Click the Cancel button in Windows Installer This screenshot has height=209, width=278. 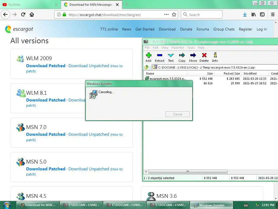[x=178, y=114]
